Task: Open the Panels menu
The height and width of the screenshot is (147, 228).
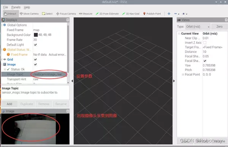Action: [x=16, y=7]
